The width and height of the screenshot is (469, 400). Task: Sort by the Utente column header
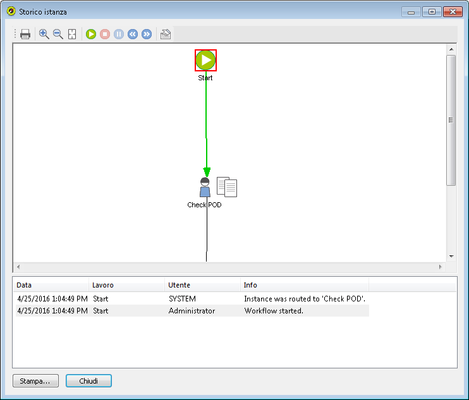point(202,285)
